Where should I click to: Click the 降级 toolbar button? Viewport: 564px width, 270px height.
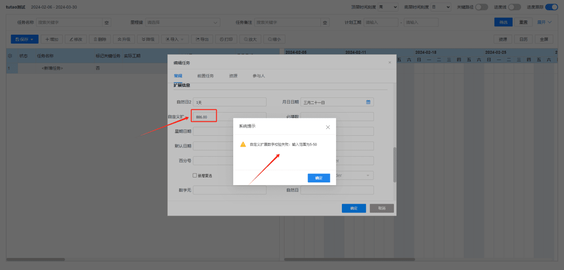click(148, 39)
